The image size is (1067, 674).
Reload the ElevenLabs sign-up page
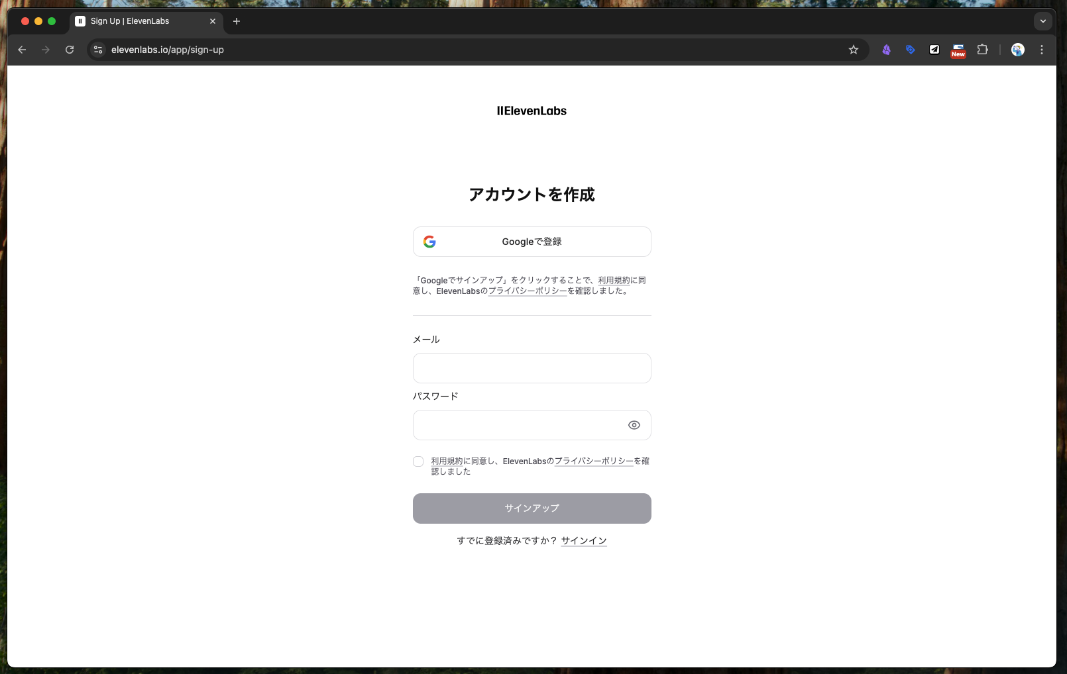point(70,50)
